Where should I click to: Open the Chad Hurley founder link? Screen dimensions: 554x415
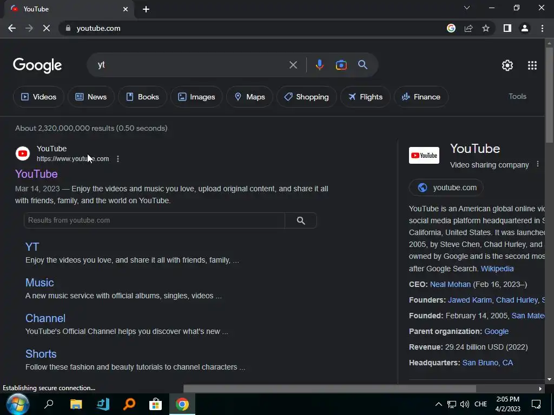coord(517,300)
